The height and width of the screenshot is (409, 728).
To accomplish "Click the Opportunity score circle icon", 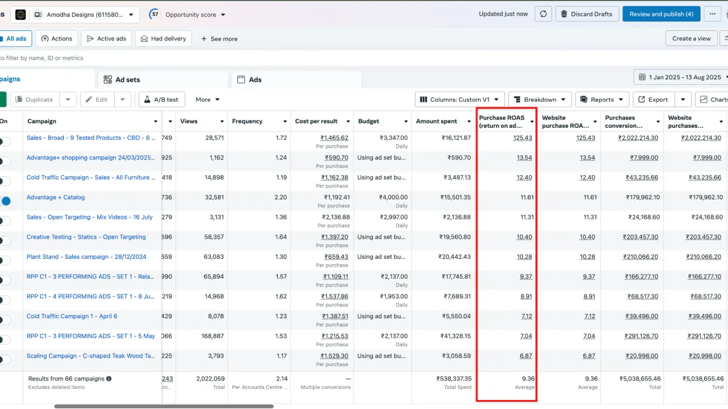I will (155, 14).
